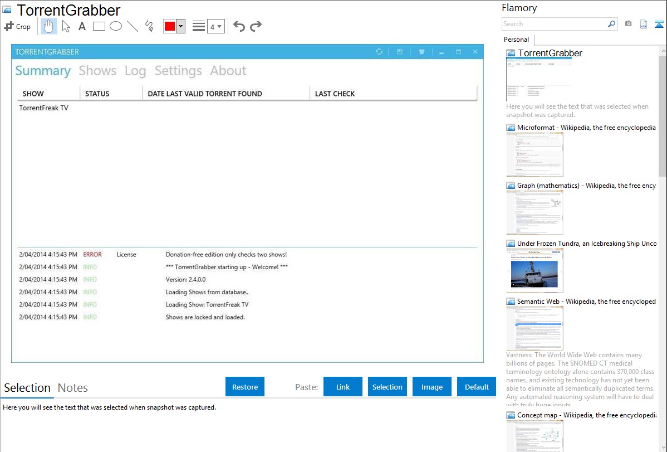Screen dimensions: 667x452
Task: Click the Restore button
Action: 245,387
